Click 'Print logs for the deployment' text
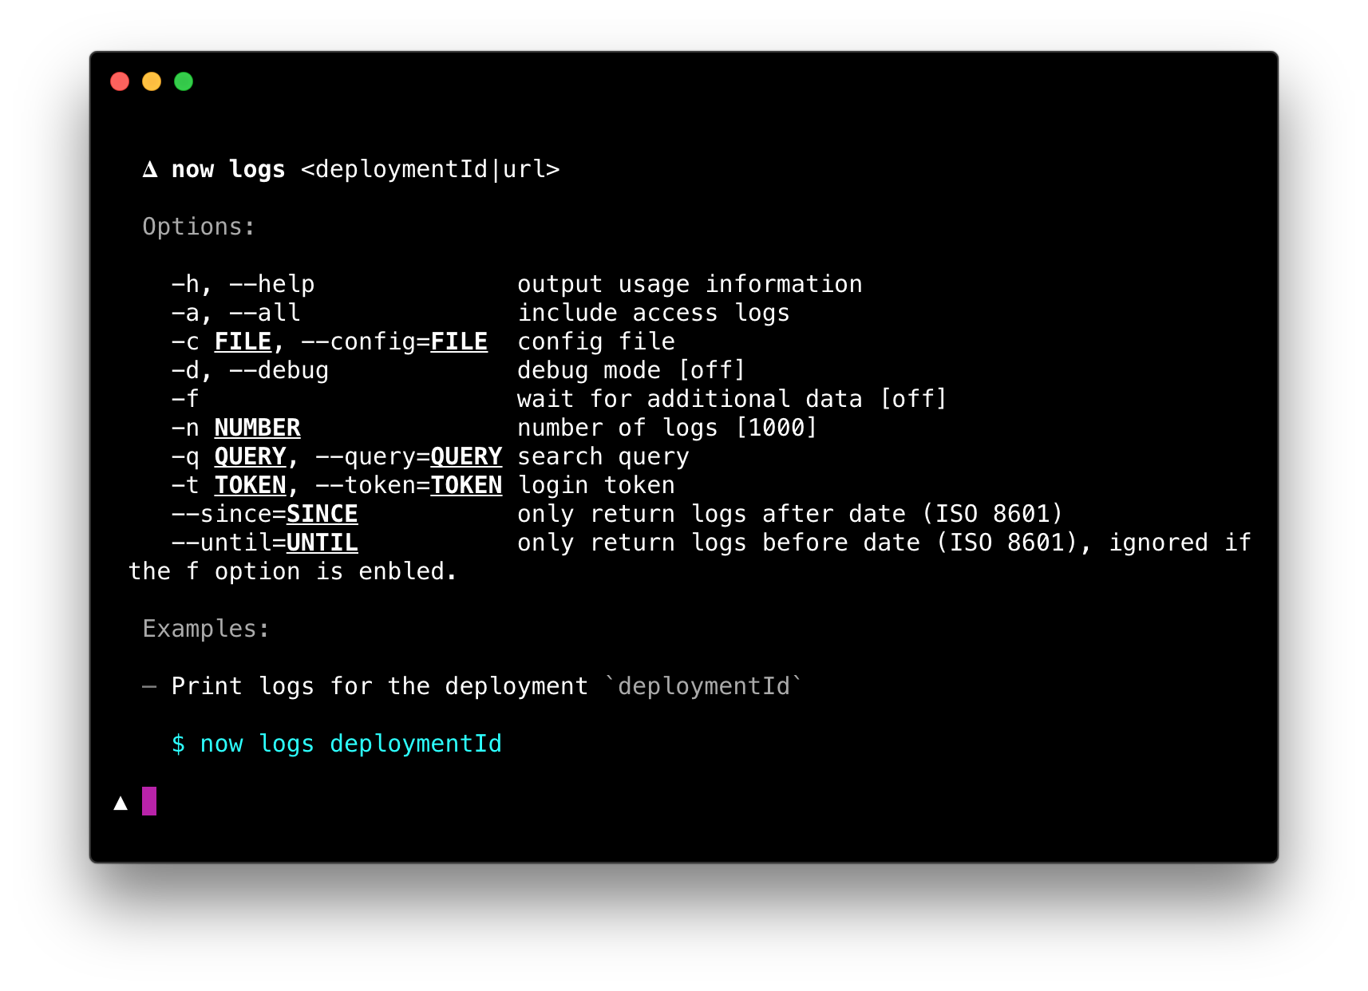This screenshot has height=991, width=1368. pyautogui.click(x=380, y=686)
